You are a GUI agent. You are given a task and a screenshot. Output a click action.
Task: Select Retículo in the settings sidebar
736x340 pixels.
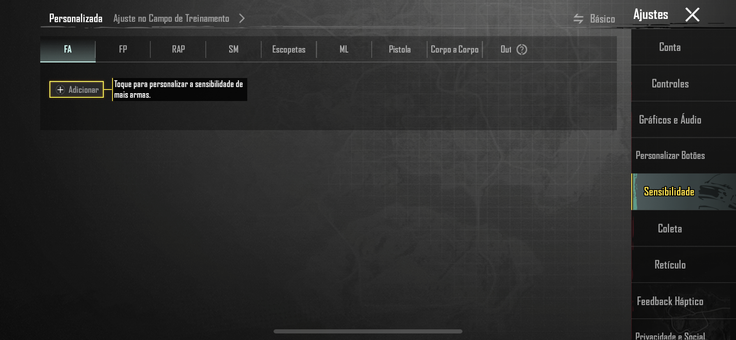pos(670,264)
